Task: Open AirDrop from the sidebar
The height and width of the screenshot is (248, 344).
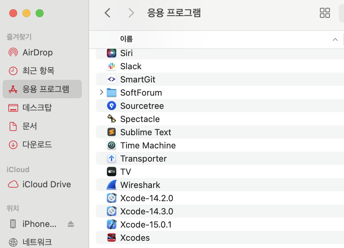Action: pyautogui.click(x=38, y=52)
